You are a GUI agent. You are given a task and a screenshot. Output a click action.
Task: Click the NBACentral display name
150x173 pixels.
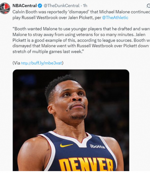[25, 6]
